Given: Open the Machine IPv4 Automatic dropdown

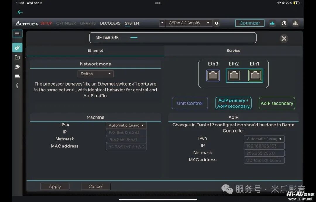Looking at the screenshot, I should point(126,126).
